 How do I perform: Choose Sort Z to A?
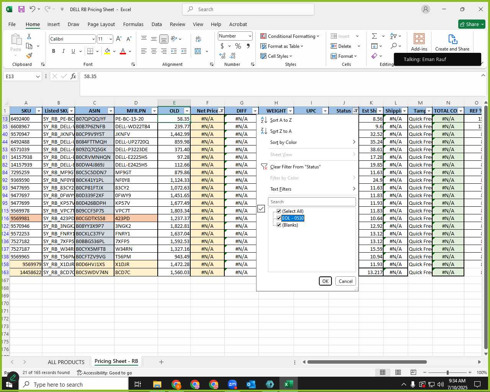tap(281, 131)
